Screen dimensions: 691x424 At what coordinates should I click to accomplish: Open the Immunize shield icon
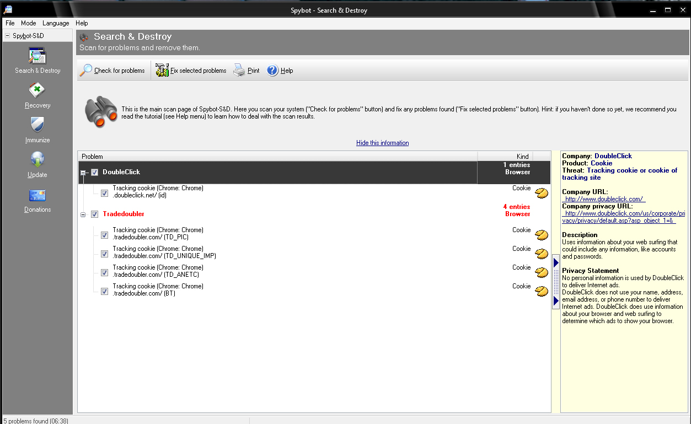point(37,125)
